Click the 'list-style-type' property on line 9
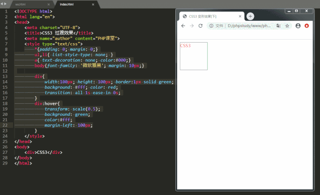Image resolution: width=320 pixels, height=195 pixels. pos(71,55)
